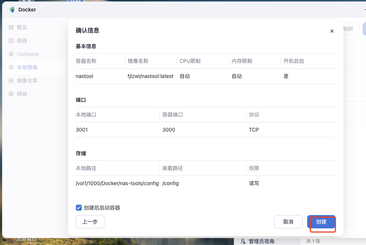Click the 是 value under 开机自启
Image resolution: width=366 pixels, height=245 pixels.
[x=286, y=76]
